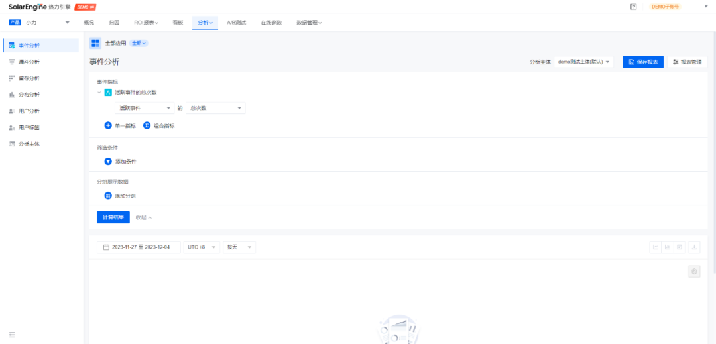
Task: Open the demo测试主体 subject dropdown
Action: [583, 62]
